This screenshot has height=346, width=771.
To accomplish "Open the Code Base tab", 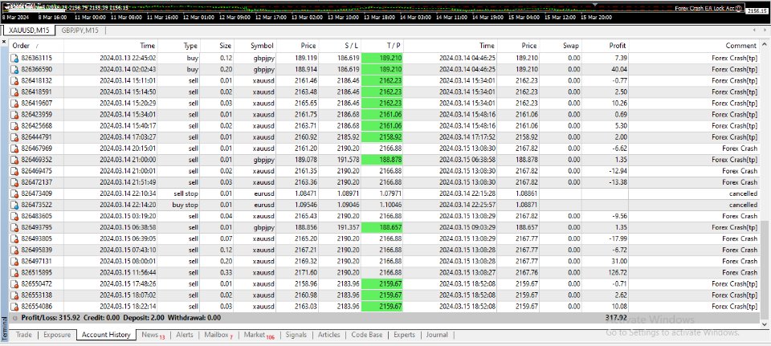I will click(366, 335).
